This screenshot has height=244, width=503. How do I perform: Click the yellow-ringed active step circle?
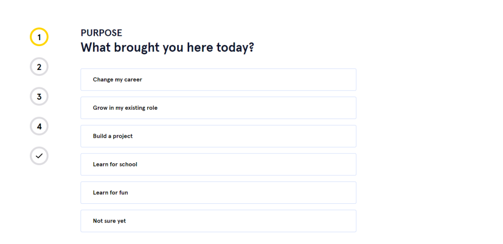(39, 37)
